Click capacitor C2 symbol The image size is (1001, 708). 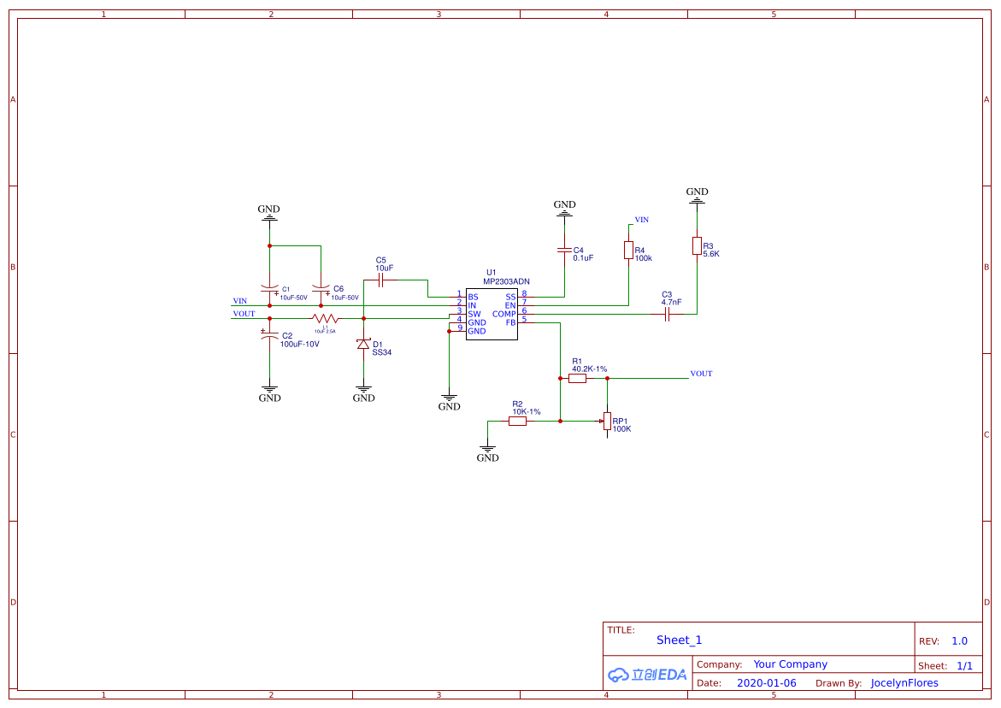[269, 334]
